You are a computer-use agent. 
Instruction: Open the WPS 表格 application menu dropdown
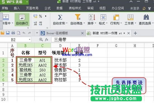pyautogui.click(x=27, y=2)
